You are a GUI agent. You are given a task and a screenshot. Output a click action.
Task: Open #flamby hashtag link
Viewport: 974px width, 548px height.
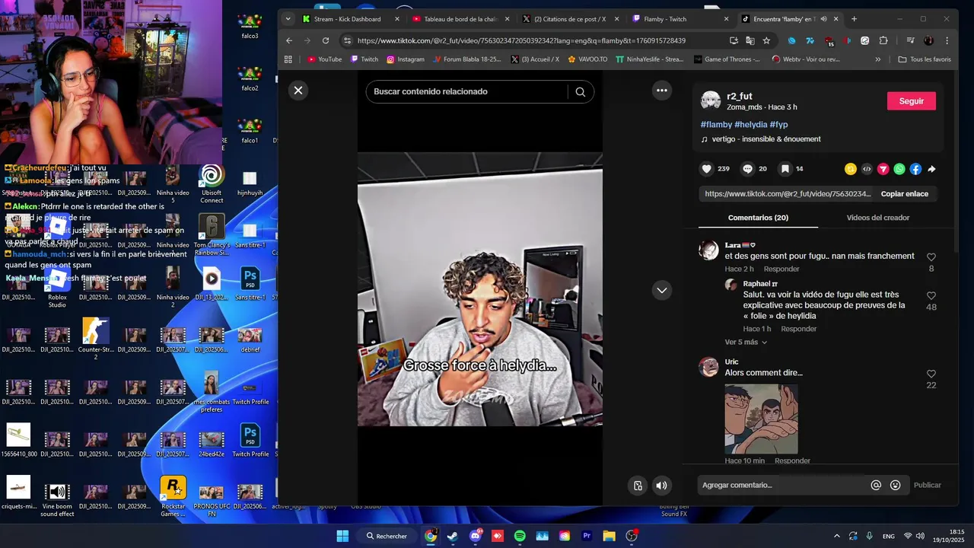coord(716,124)
